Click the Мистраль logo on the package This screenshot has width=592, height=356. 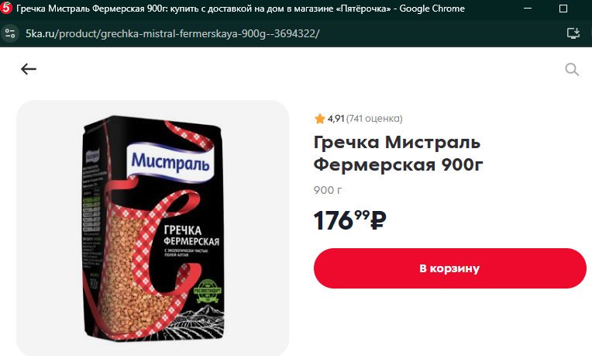pos(170,162)
